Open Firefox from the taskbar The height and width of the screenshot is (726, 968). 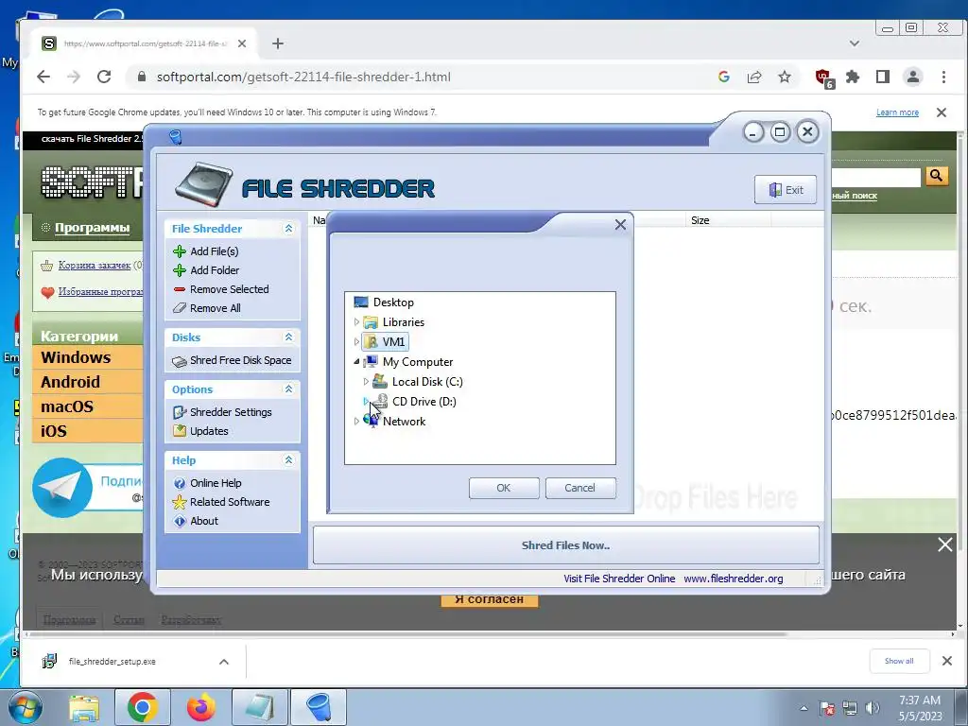pos(201,707)
